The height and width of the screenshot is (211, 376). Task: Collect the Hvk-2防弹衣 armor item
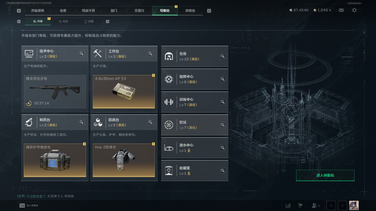tap(124, 160)
